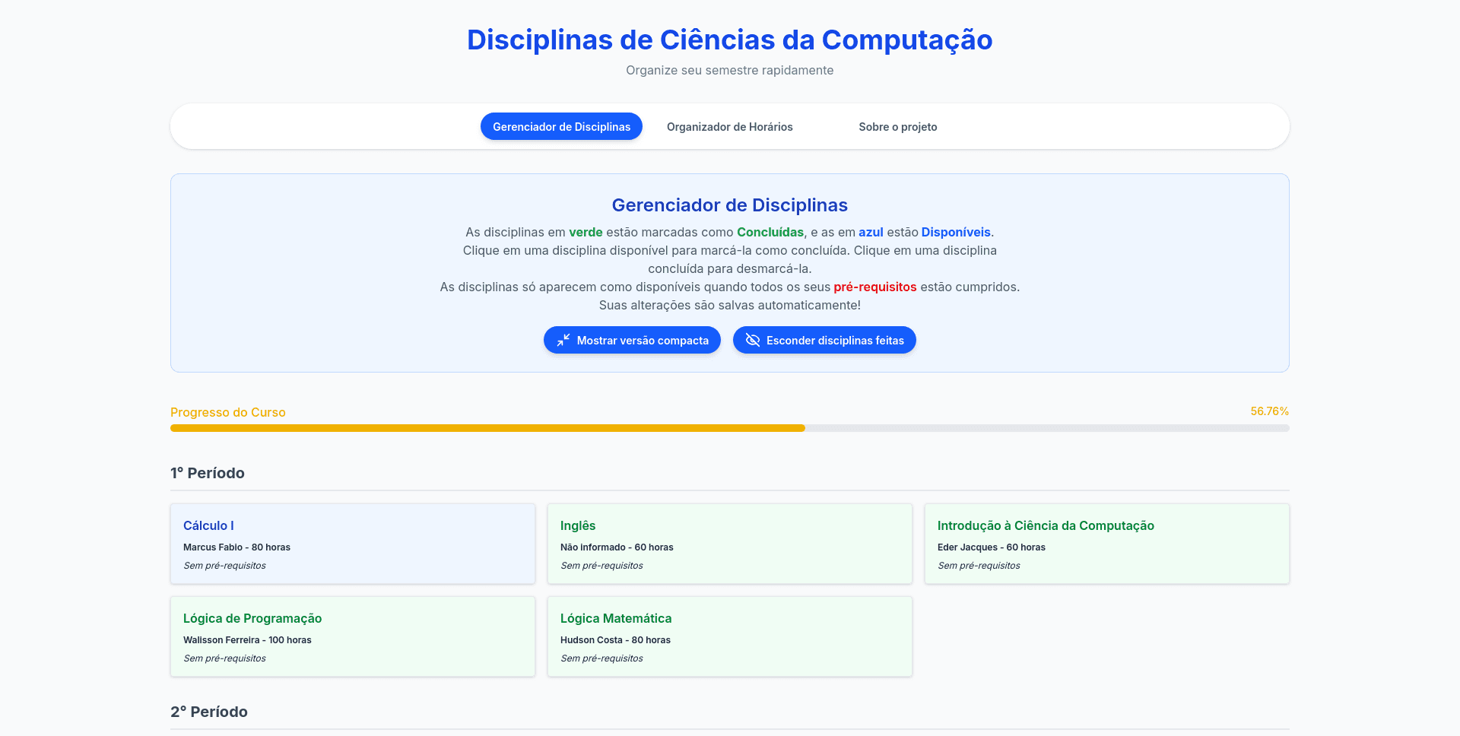Click the course progress bar

(x=729, y=427)
